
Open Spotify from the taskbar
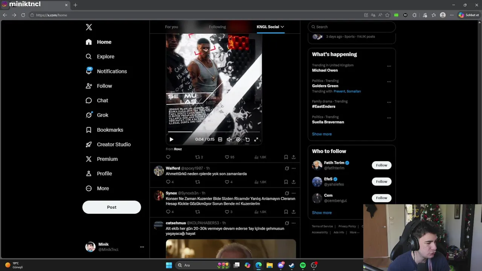click(x=303, y=265)
